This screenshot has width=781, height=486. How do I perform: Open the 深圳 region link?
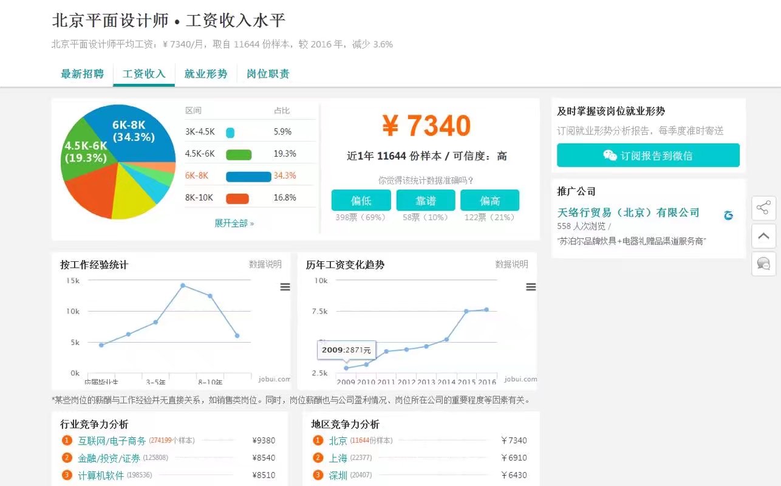[338, 475]
